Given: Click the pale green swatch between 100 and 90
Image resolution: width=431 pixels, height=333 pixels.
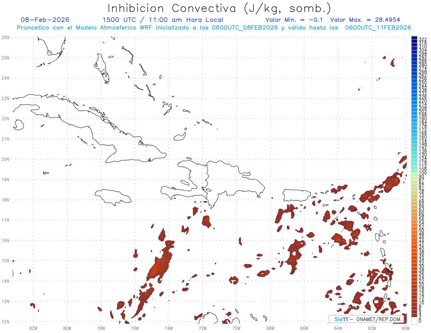Looking at the screenshot, I should (x=414, y=175).
